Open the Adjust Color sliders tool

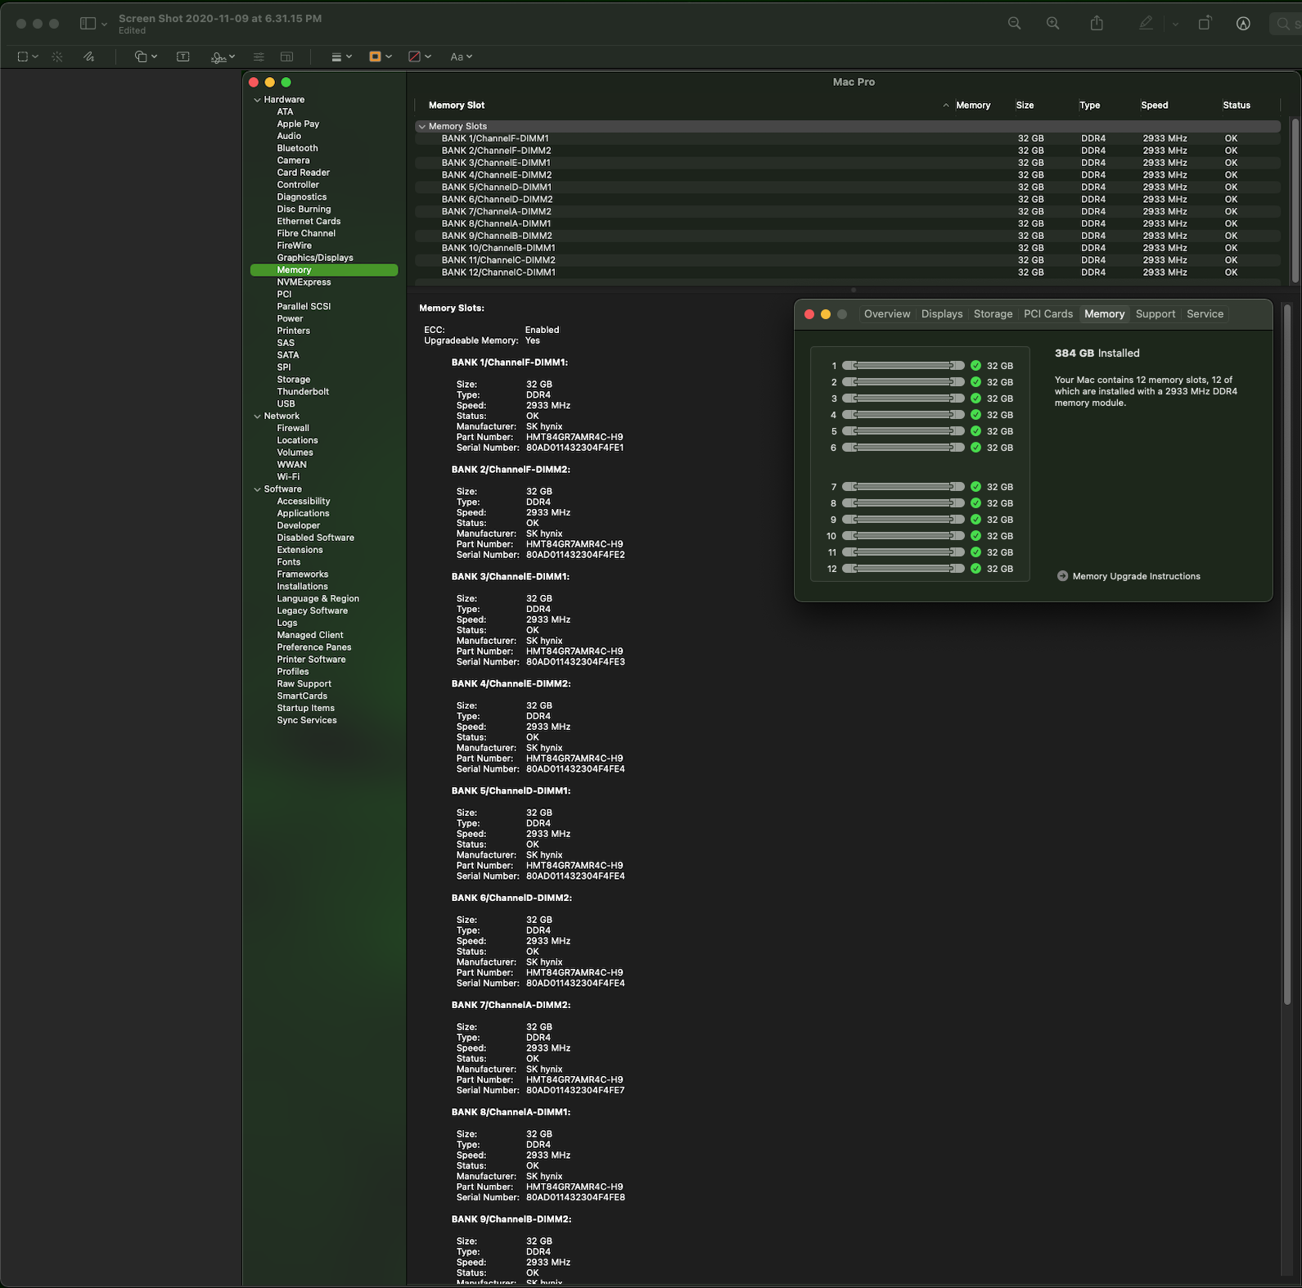pos(259,56)
